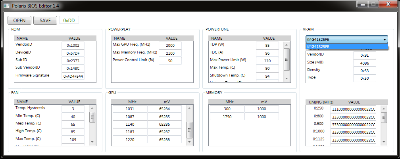
Task: Click the POWERTUNE scrollbar up arrow
Action: pyautogui.click(x=287, y=45)
